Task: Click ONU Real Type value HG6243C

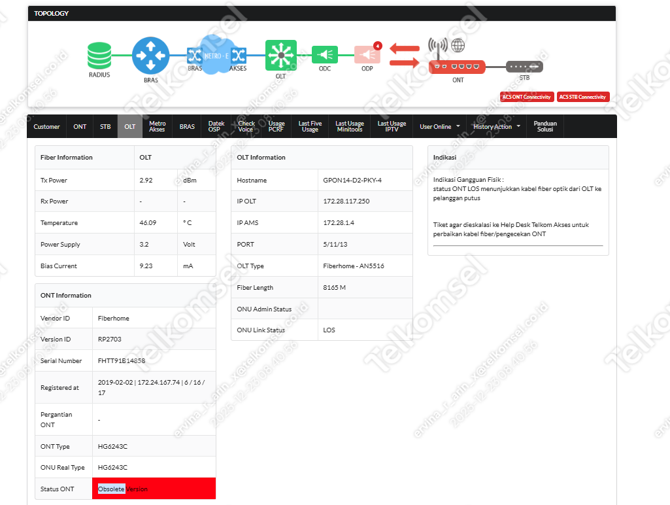Action: [x=112, y=467]
